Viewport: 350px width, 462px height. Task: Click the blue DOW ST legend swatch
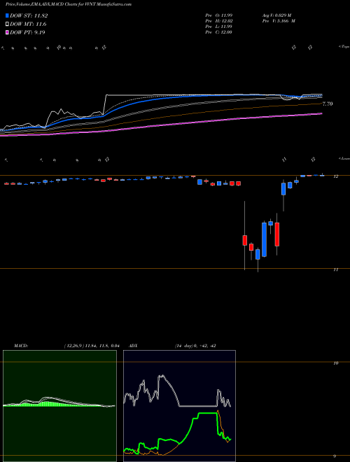tap(7, 15)
